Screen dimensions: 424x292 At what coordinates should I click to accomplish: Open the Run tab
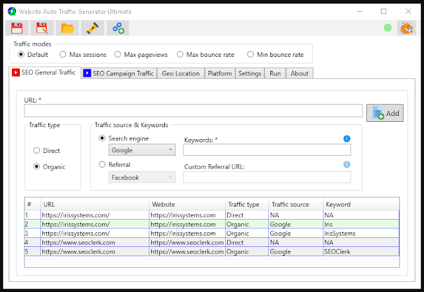(275, 73)
